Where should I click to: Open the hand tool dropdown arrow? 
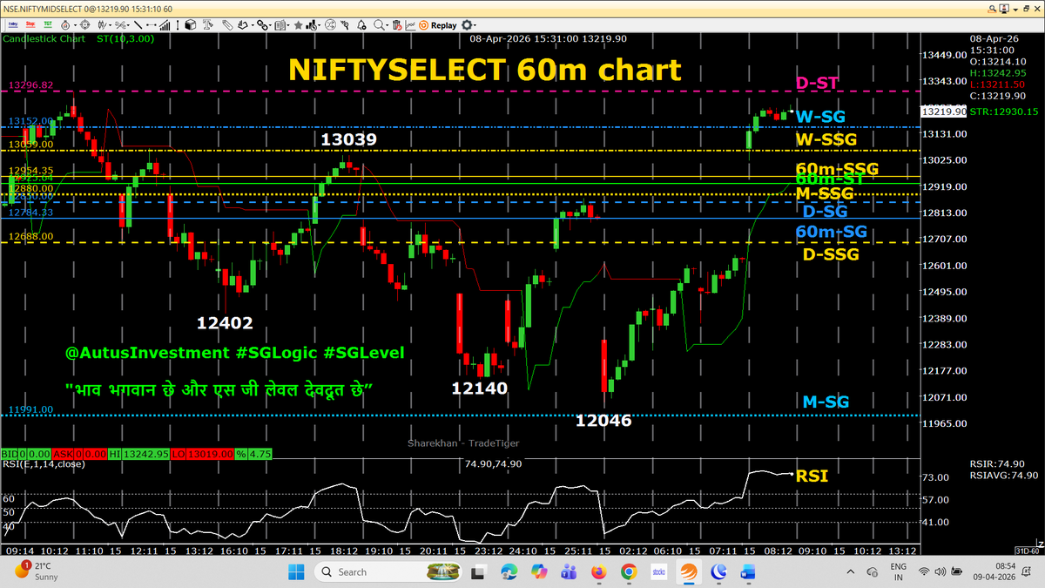click(252, 26)
